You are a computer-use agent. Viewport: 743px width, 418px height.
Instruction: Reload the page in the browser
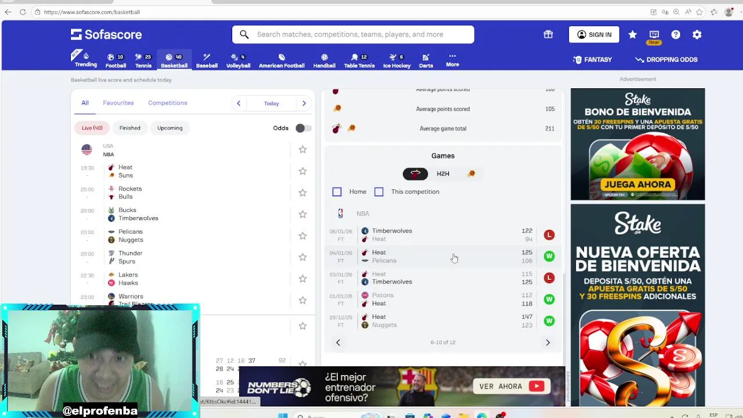tap(23, 12)
